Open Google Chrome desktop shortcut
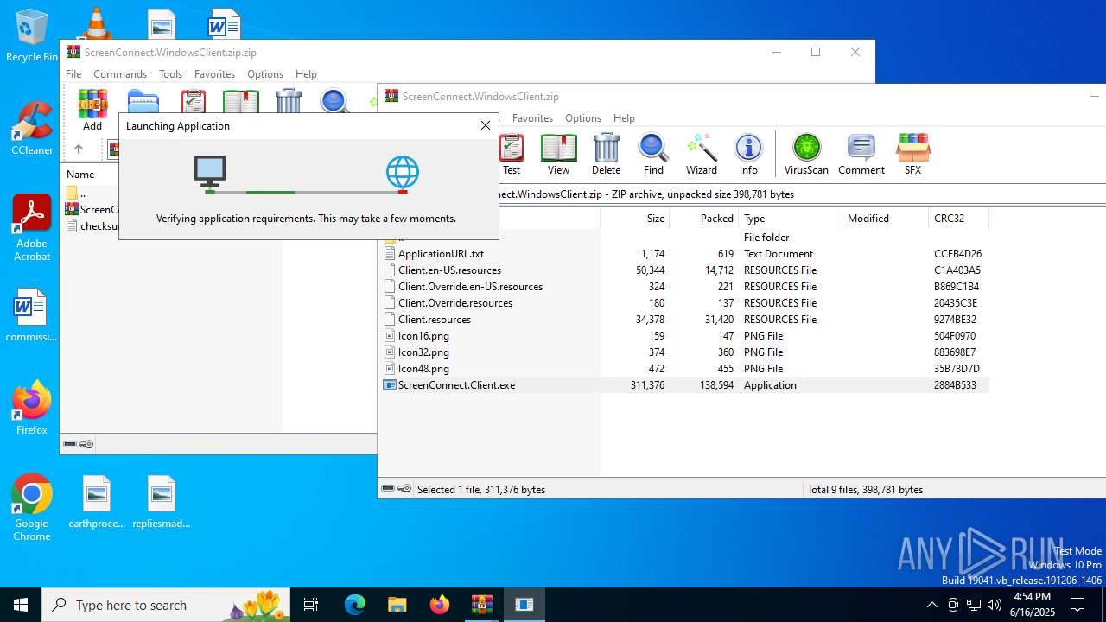The image size is (1106, 622). point(32,508)
